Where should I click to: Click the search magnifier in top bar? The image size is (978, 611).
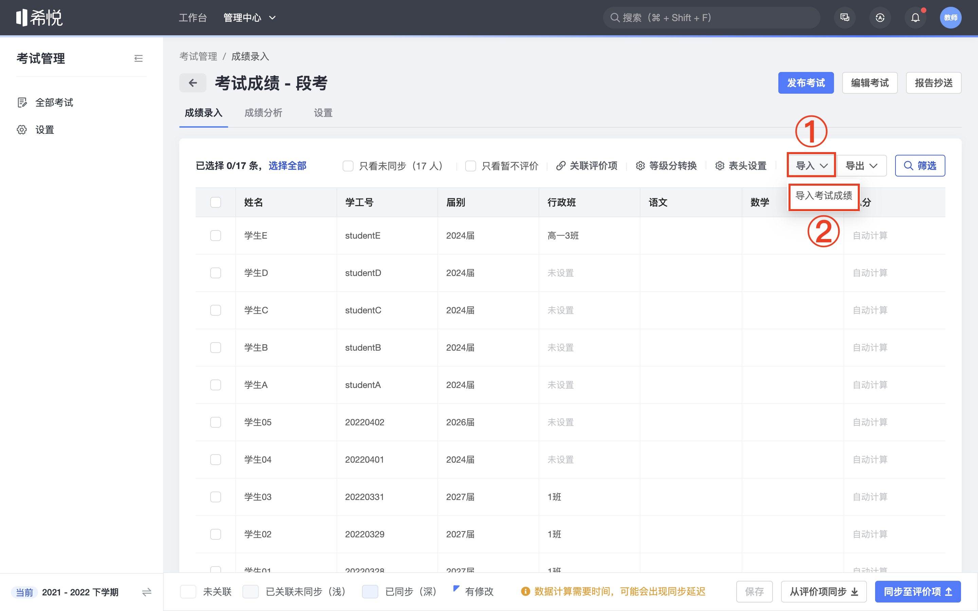click(615, 17)
